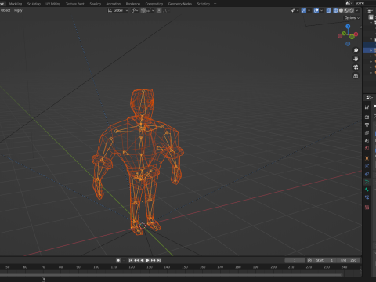
Task: Switch to the Compositing workspace tab
Action: pos(154,4)
